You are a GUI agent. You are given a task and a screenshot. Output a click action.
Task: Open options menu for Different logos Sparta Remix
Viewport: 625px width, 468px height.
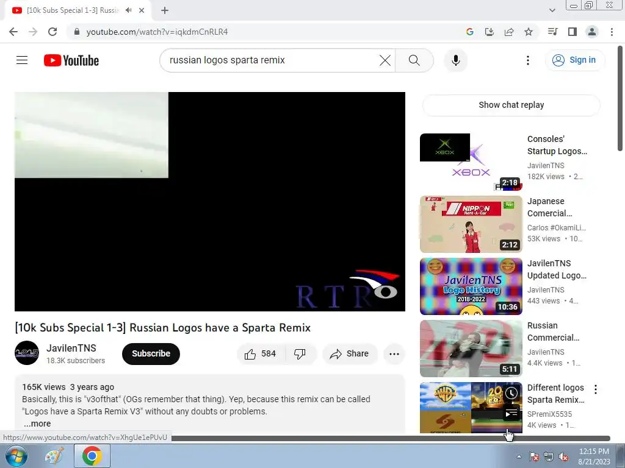point(596,389)
